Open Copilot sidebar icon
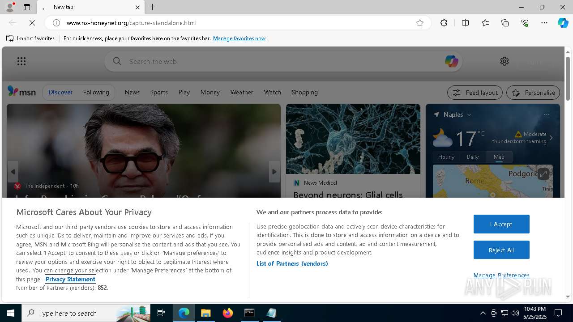 tap(563, 23)
